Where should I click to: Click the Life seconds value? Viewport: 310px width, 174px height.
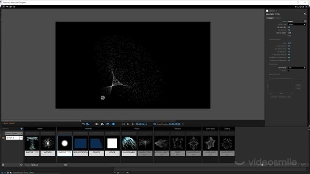point(289,27)
